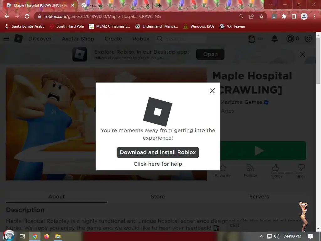The height and width of the screenshot is (241, 321).
Task: Click here for help link
Action: click(x=158, y=164)
